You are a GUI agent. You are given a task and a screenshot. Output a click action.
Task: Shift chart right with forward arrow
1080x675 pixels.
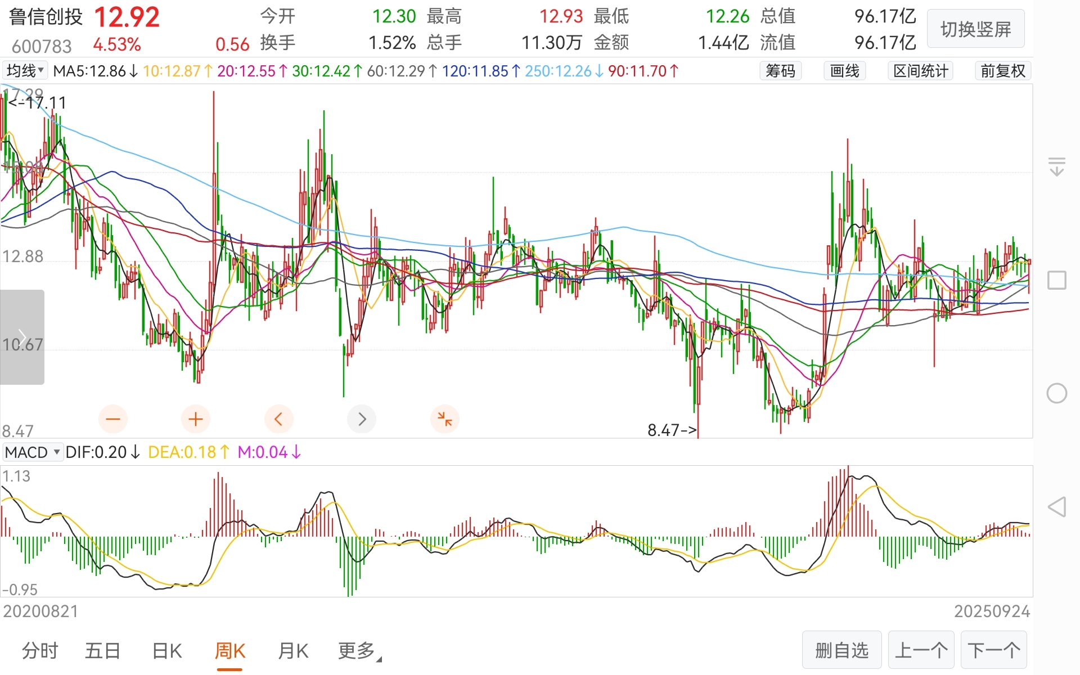(x=362, y=419)
